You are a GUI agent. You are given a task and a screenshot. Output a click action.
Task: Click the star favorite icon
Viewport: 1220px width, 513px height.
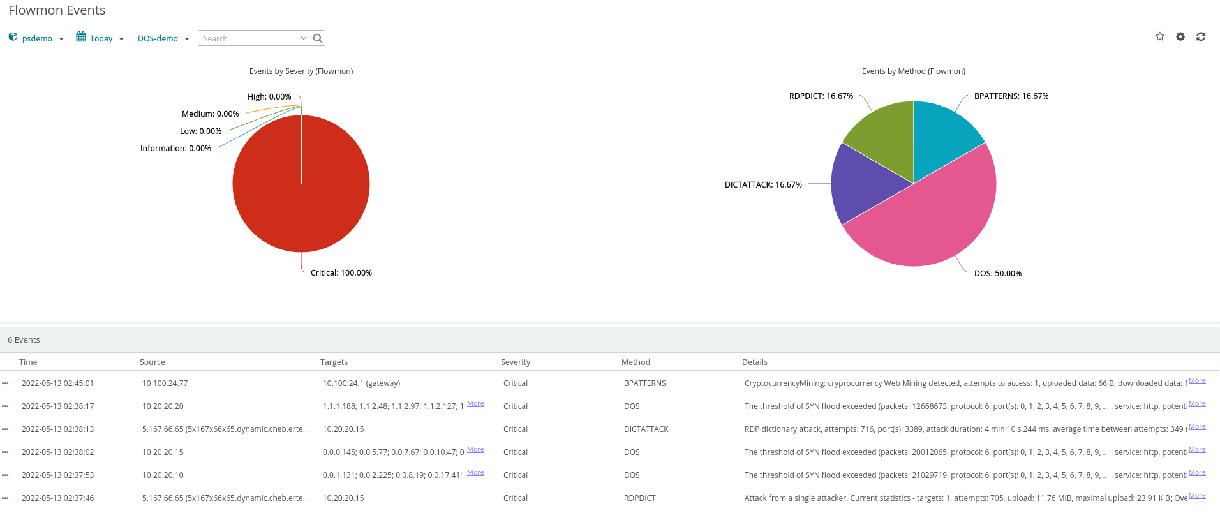click(1159, 37)
